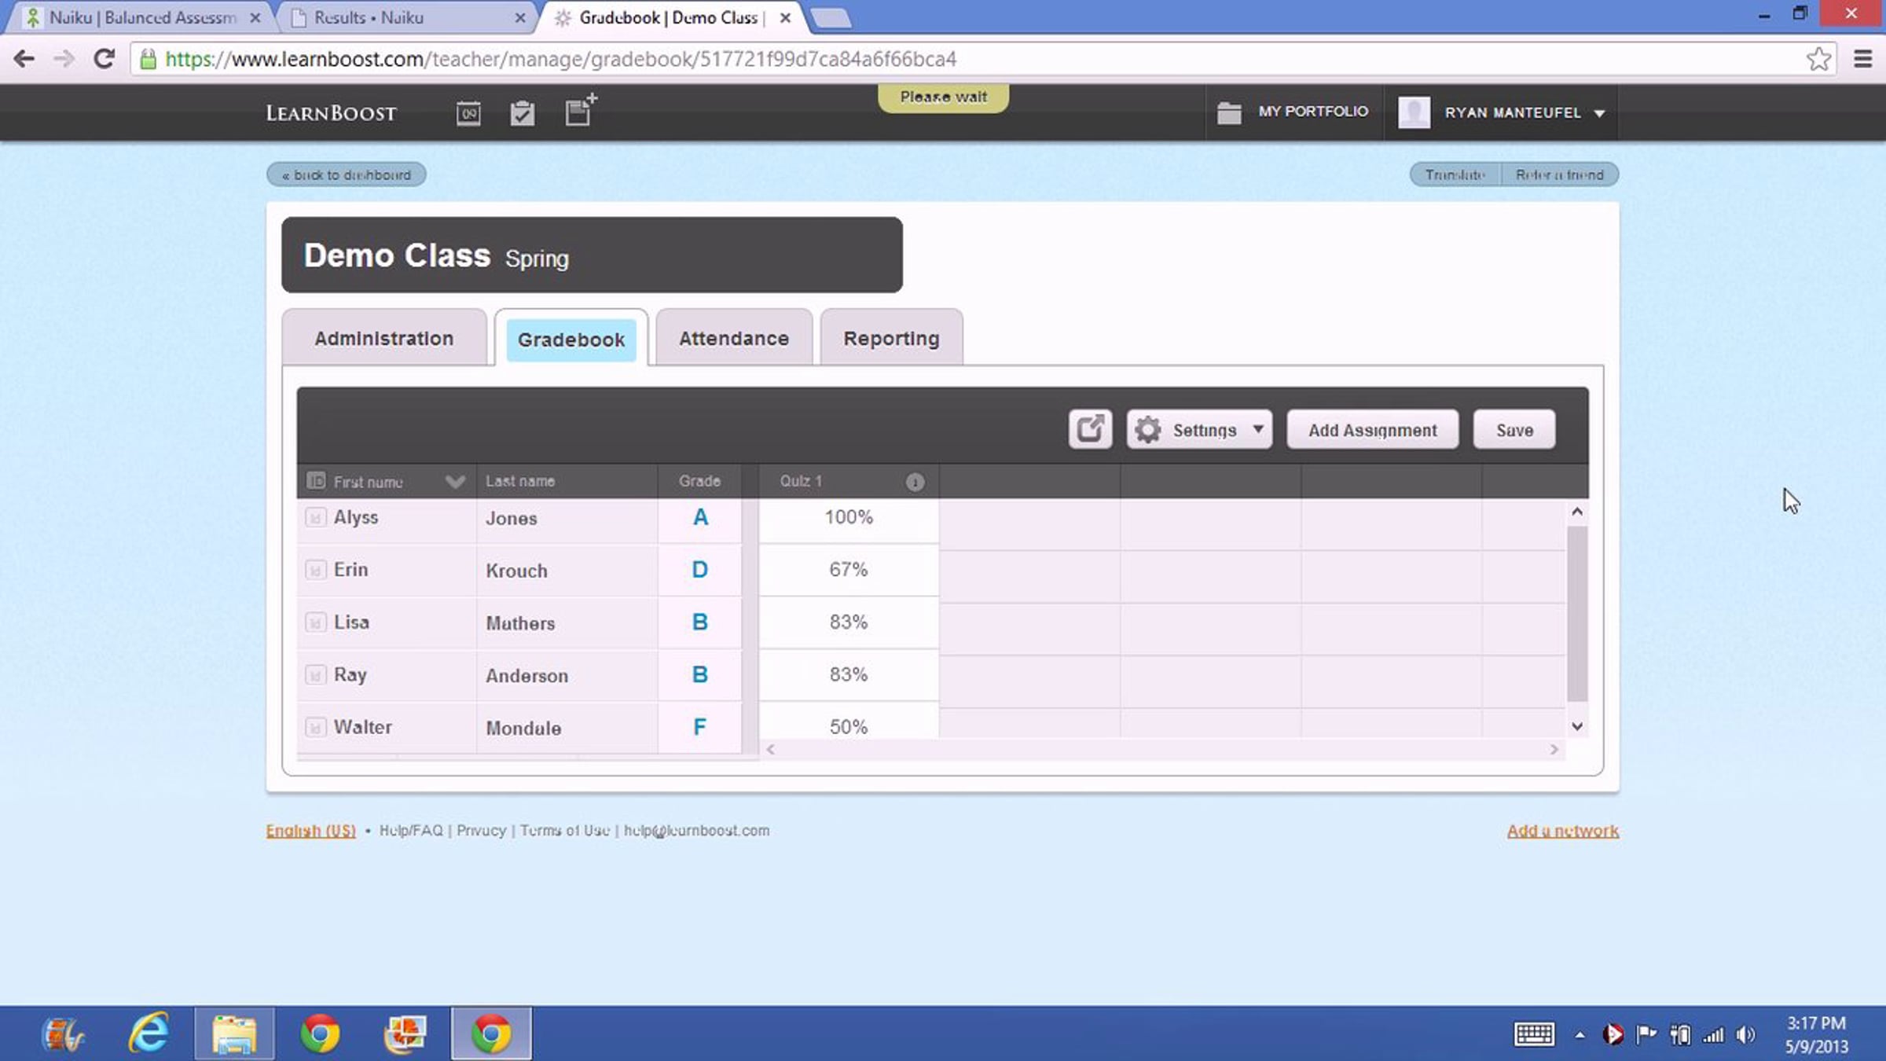Screen dimensions: 1886x1061
Task: Switch to the Attendance tab
Action: pos(733,339)
